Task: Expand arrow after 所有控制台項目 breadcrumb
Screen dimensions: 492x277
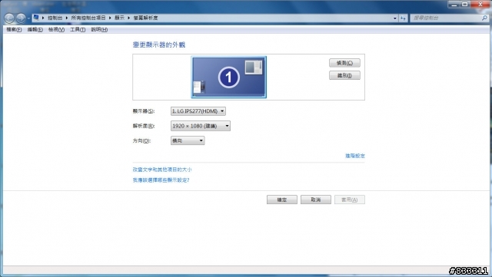Action: (x=110, y=18)
